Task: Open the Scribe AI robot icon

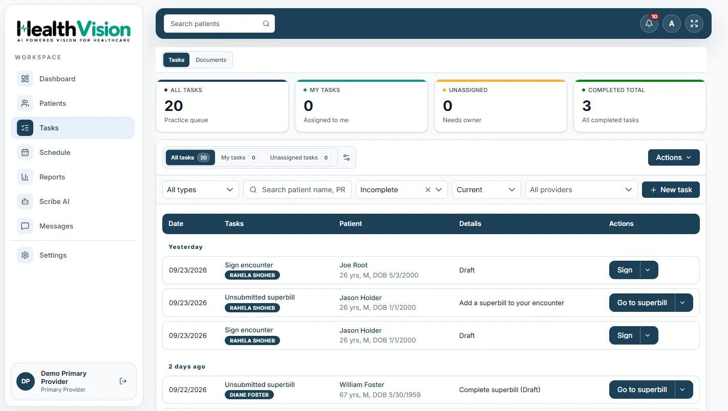Action: (x=25, y=201)
